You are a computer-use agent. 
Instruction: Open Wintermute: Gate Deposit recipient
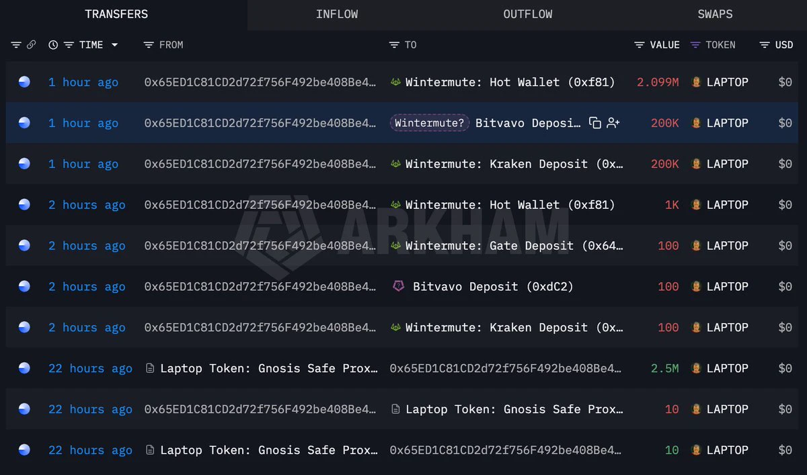[514, 246]
